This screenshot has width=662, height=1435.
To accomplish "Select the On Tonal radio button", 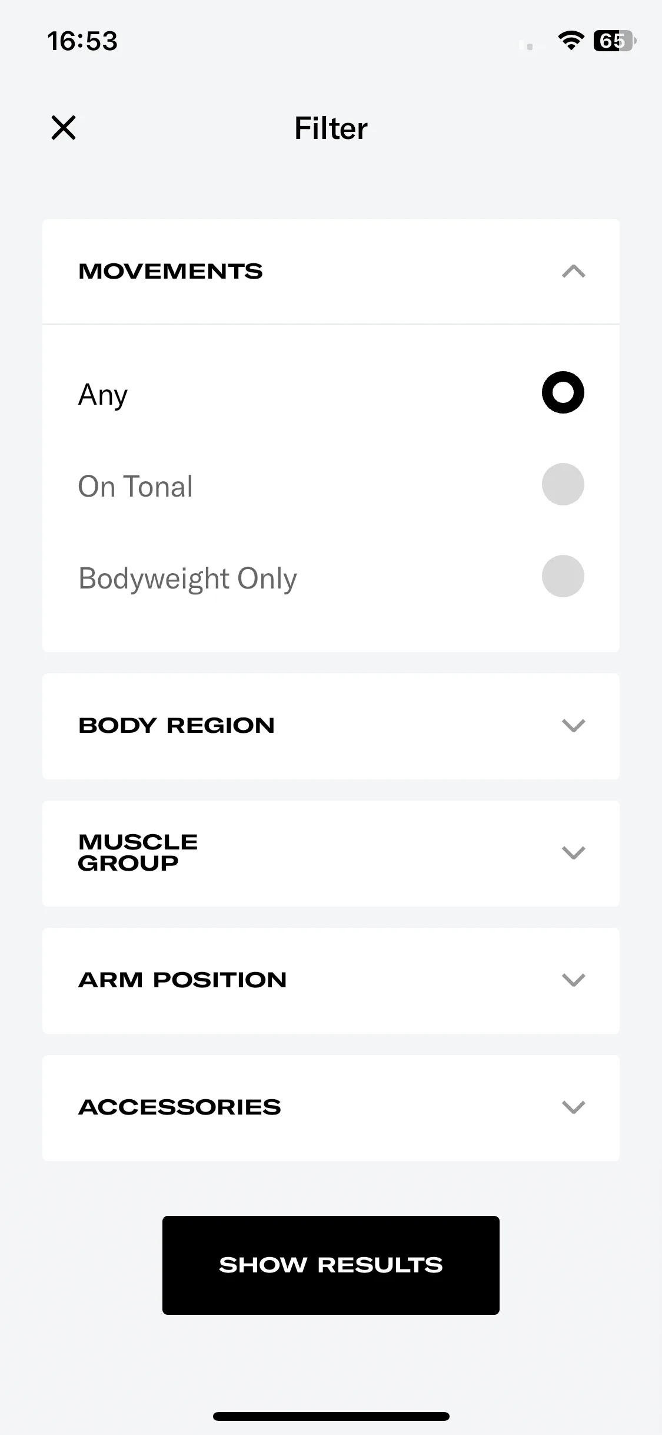I will (x=563, y=484).
